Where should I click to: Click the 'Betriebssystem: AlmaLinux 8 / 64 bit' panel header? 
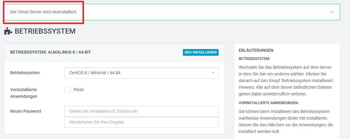tap(51, 52)
